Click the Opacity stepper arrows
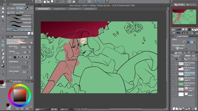 [x=28, y=52]
